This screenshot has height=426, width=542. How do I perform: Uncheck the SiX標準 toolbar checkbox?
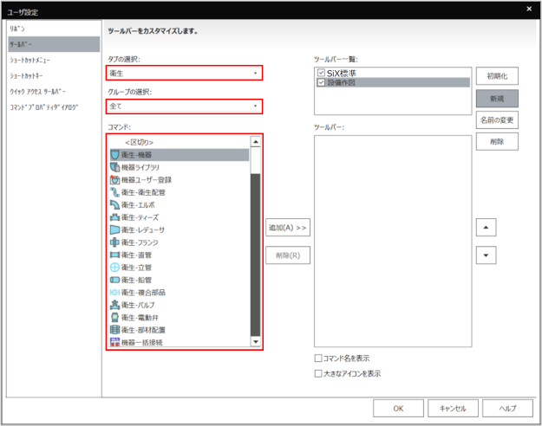click(x=322, y=73)
